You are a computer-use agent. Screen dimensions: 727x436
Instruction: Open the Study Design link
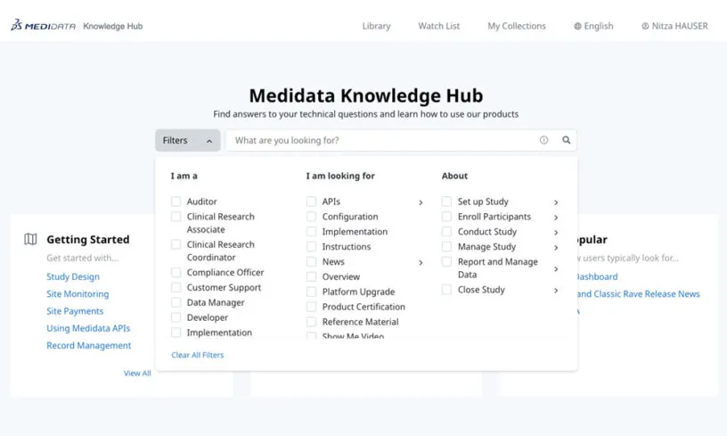pos(73,276)
